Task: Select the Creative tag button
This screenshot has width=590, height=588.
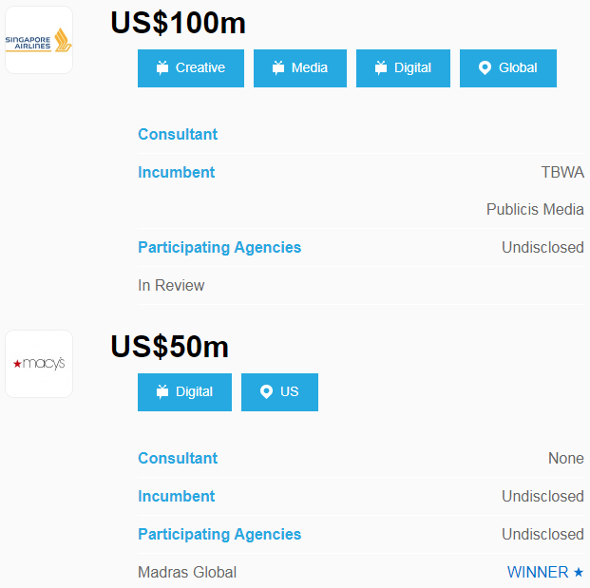Action: pyautogui.click(x=191, y=68)
